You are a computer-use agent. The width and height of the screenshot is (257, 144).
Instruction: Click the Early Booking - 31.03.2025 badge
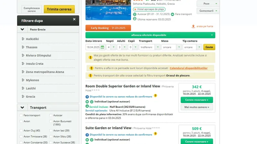[108, 28]
